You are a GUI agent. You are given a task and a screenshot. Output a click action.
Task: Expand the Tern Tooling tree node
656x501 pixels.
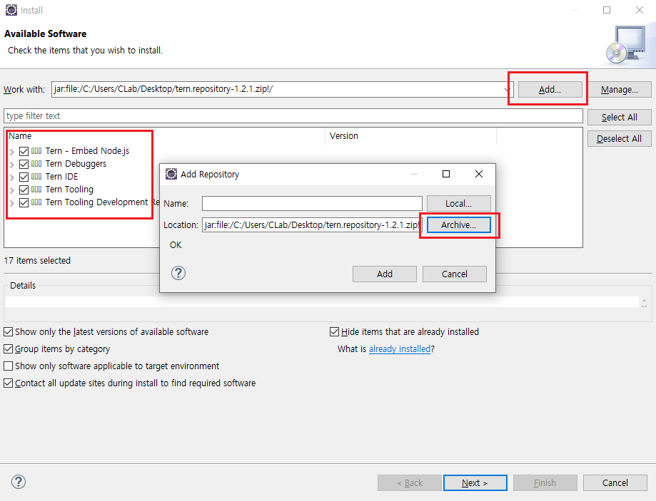point(12,190)
